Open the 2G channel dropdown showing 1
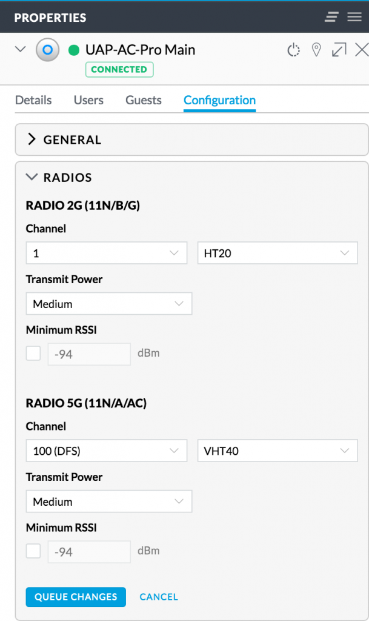369x621 pixels. click(106, 253)
